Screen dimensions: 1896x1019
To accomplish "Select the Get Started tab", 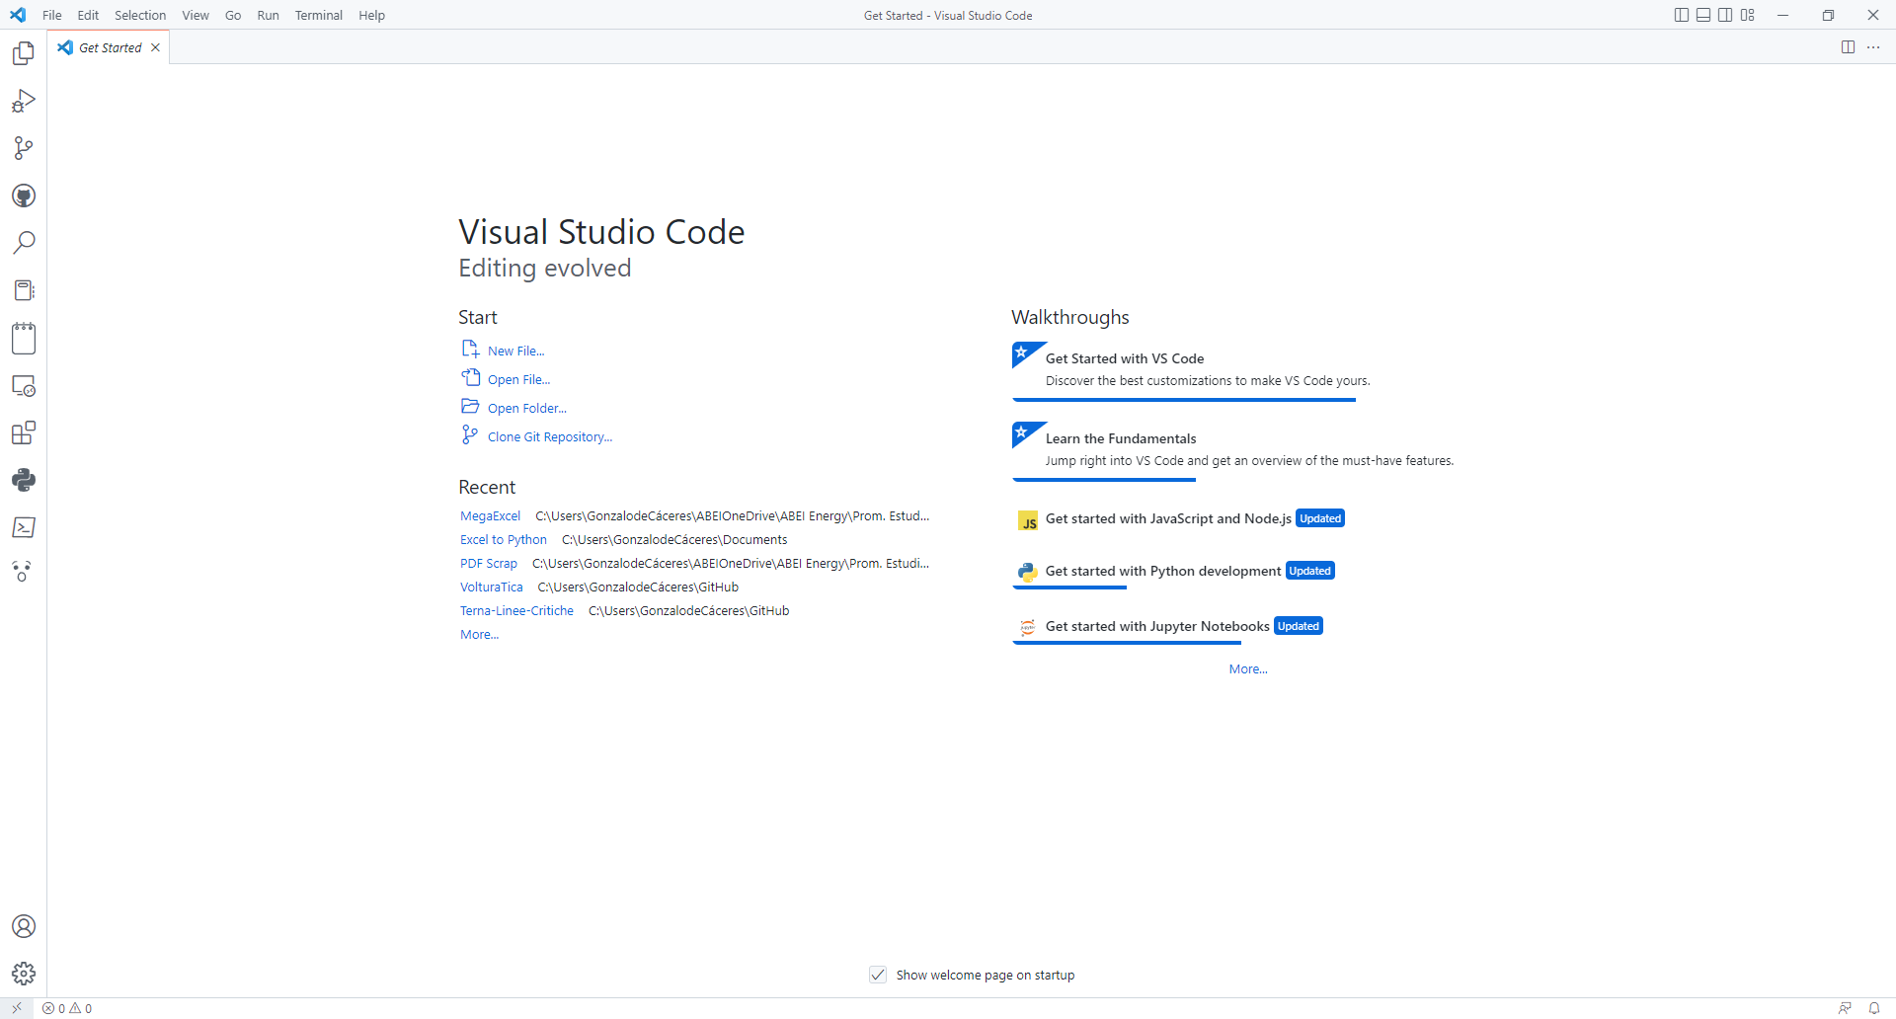I will [x=109, y=46].
